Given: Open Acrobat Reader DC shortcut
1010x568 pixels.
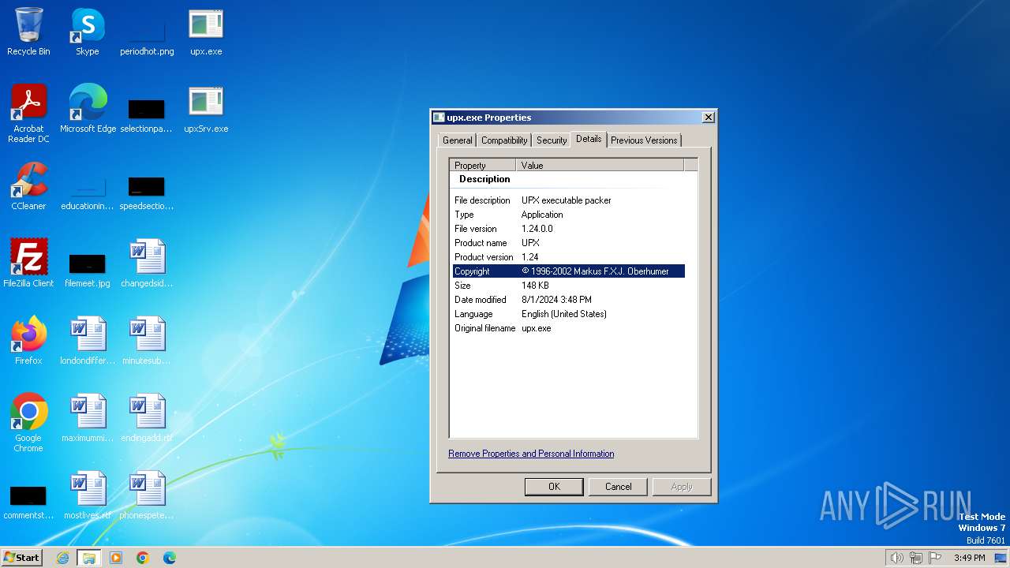Looking at the screenshot, I should (x=28, y=114).
